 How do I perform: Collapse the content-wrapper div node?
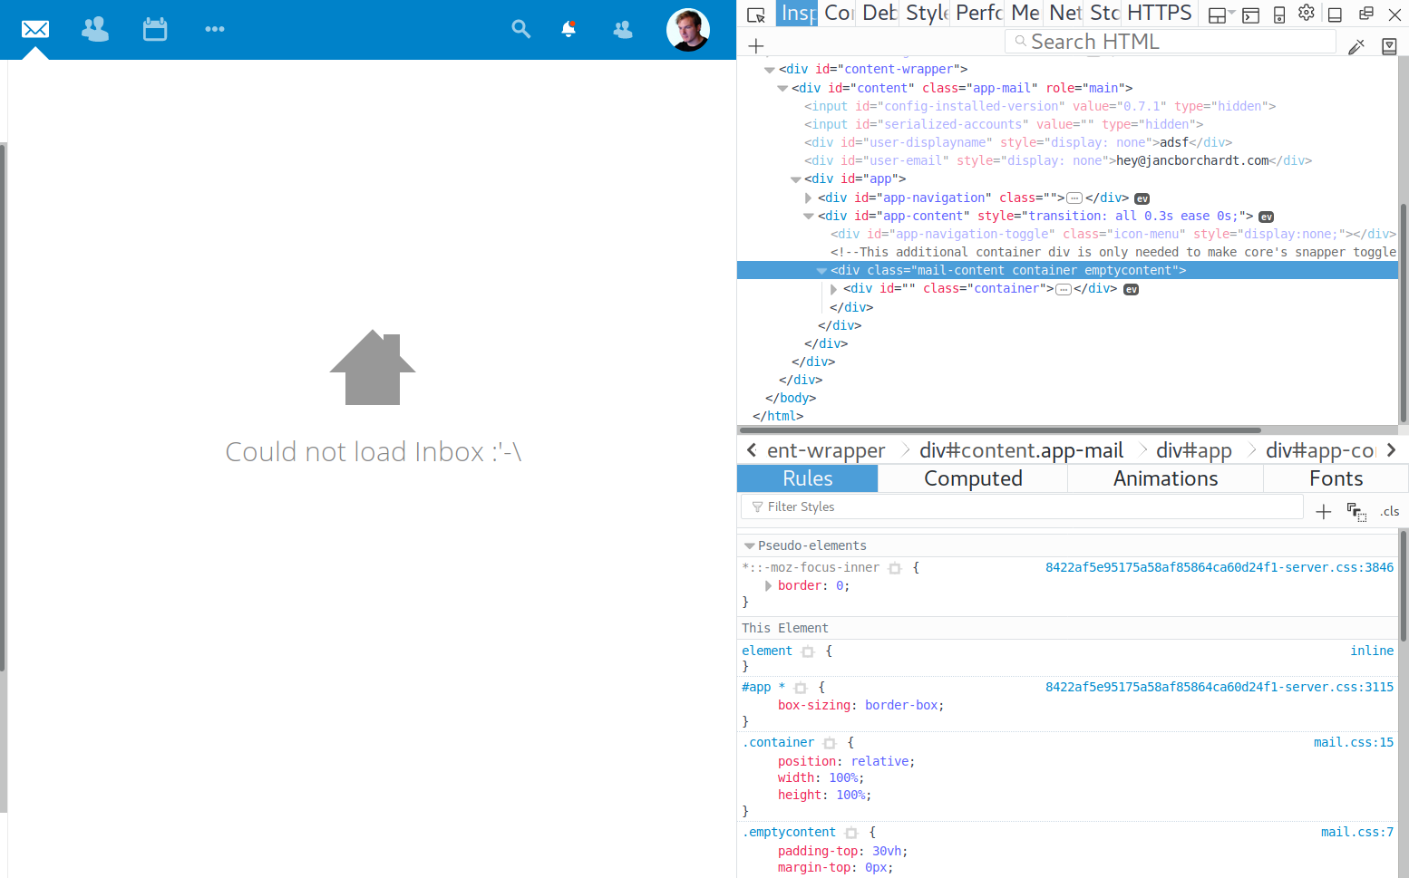[770, 70]
